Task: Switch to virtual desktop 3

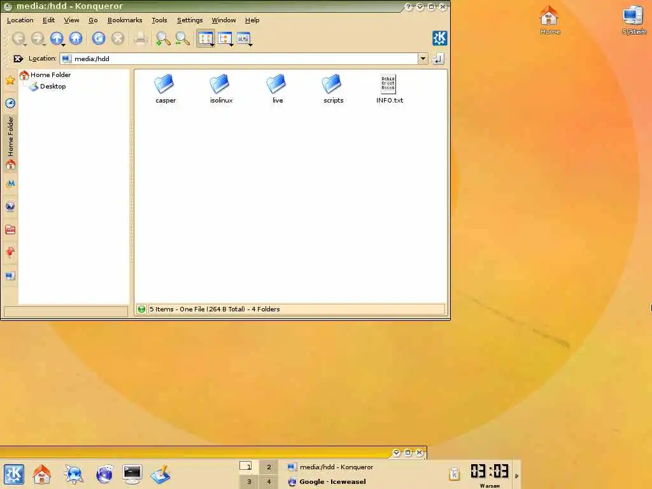Action: pos(249,481)
